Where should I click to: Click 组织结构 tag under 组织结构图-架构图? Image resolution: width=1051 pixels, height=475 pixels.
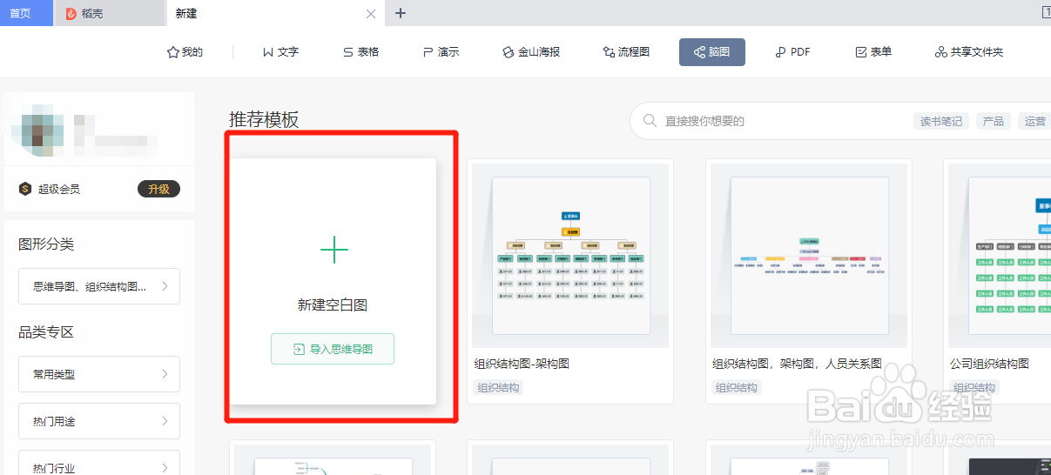pyautogui.click(x=498, y=388)
